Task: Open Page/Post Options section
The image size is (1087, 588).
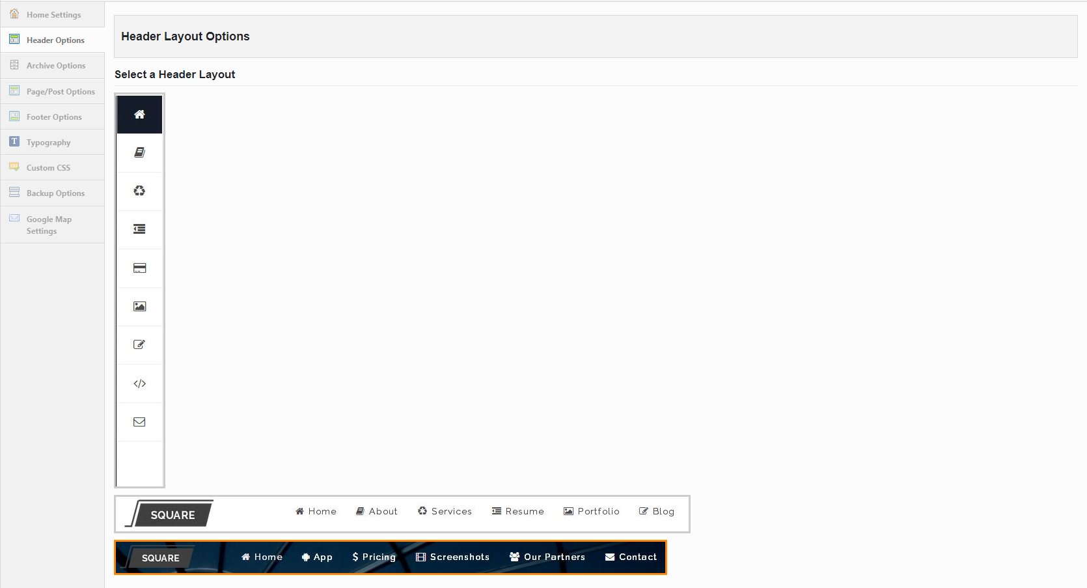Action: tap(52, 91)
